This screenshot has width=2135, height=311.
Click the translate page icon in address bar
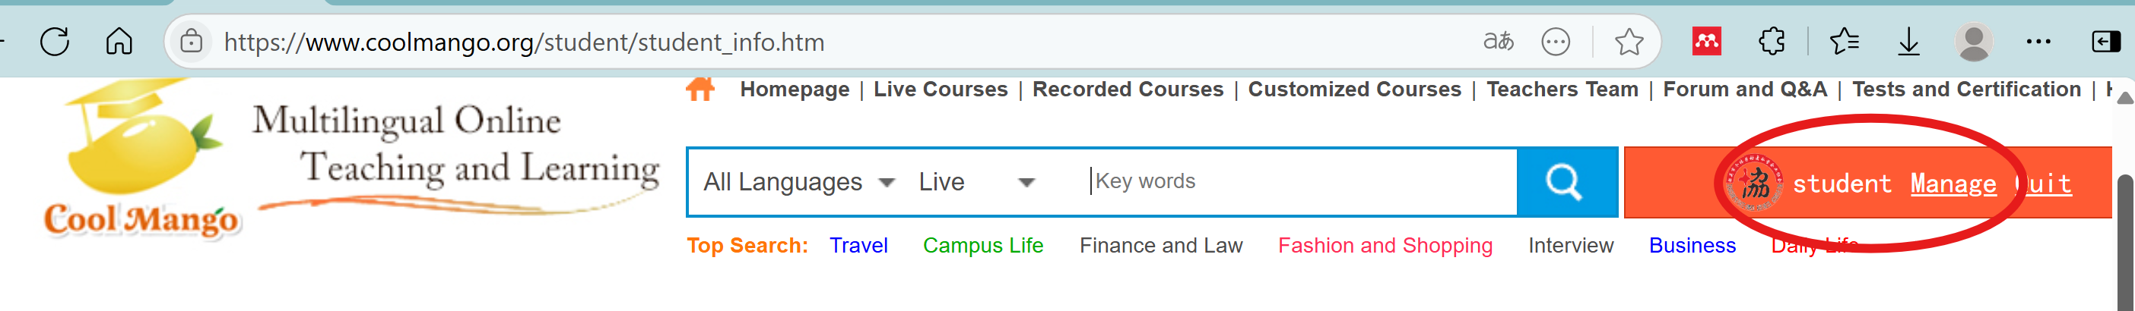point(1498,42)
